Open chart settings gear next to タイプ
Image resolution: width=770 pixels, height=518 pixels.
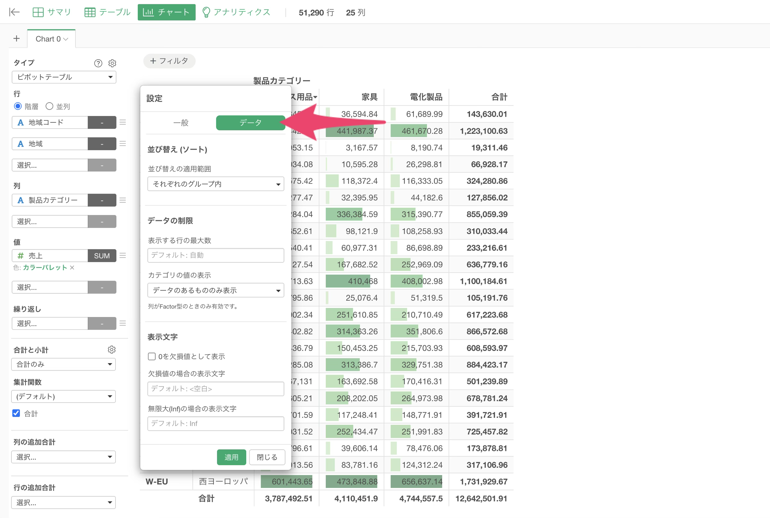pos(112,63)
